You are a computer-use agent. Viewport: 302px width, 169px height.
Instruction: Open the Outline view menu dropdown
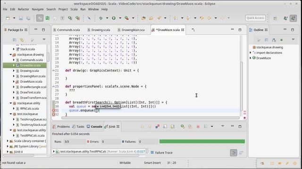pos(293,39)
